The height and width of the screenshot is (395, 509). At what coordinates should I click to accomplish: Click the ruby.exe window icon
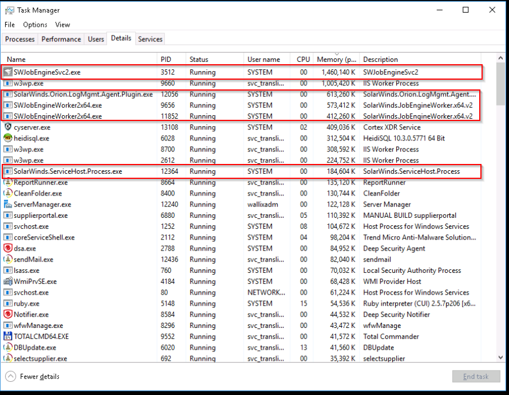(x=8, y=303)
